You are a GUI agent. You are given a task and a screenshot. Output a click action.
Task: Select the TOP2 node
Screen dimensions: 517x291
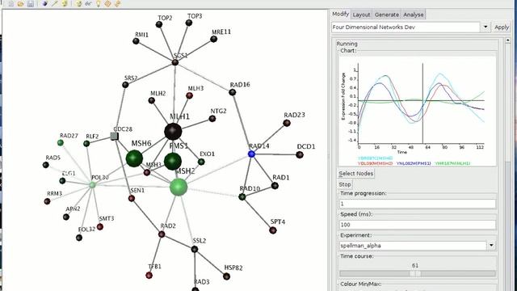[159, 24]
